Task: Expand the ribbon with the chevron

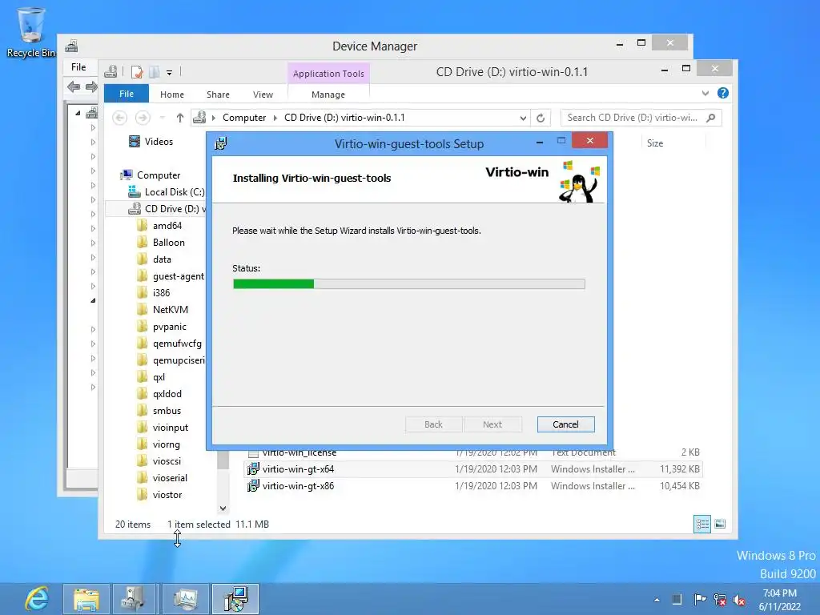Action: 705,93
